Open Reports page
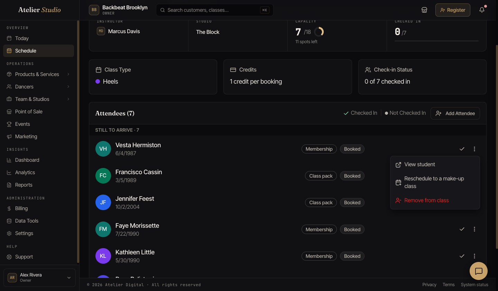 (x=38, y=185)
